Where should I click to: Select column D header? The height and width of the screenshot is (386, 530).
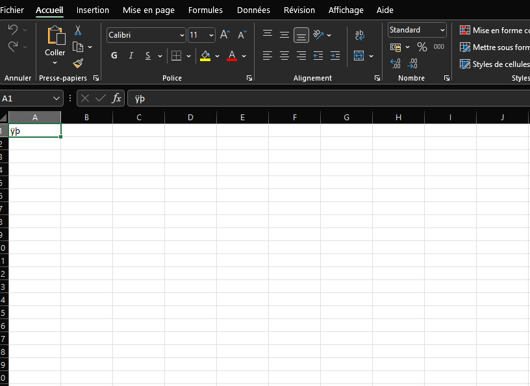tap(190, 118)
